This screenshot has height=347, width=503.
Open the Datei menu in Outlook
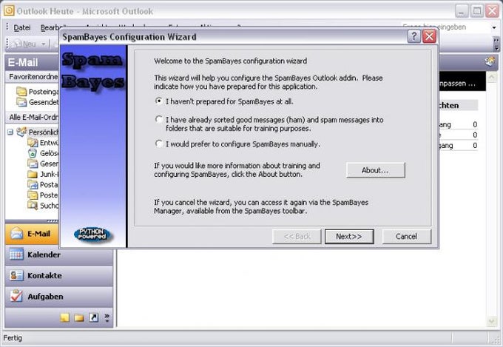point(22,27)
